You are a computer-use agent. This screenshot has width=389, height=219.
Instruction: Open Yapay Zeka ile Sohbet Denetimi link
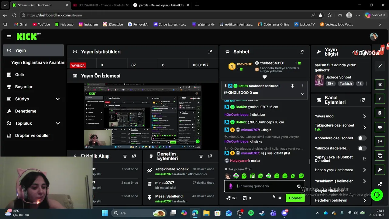[x=340, y=159]
